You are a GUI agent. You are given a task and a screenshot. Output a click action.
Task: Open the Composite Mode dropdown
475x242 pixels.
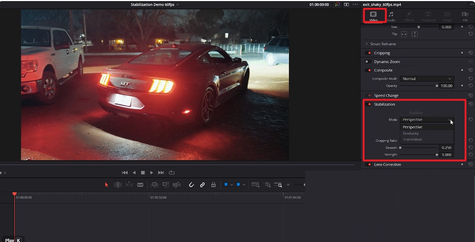[x=427, y=78]
